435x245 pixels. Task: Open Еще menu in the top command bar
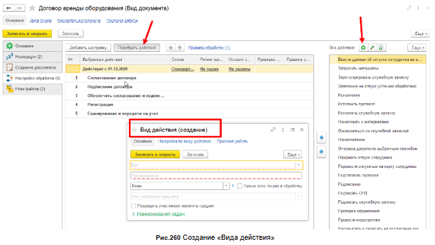click(420, 33)
